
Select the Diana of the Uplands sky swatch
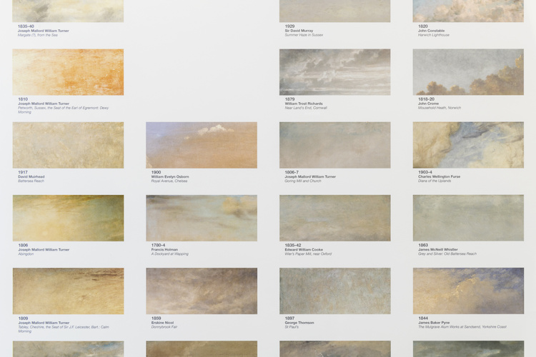[468, 145]
